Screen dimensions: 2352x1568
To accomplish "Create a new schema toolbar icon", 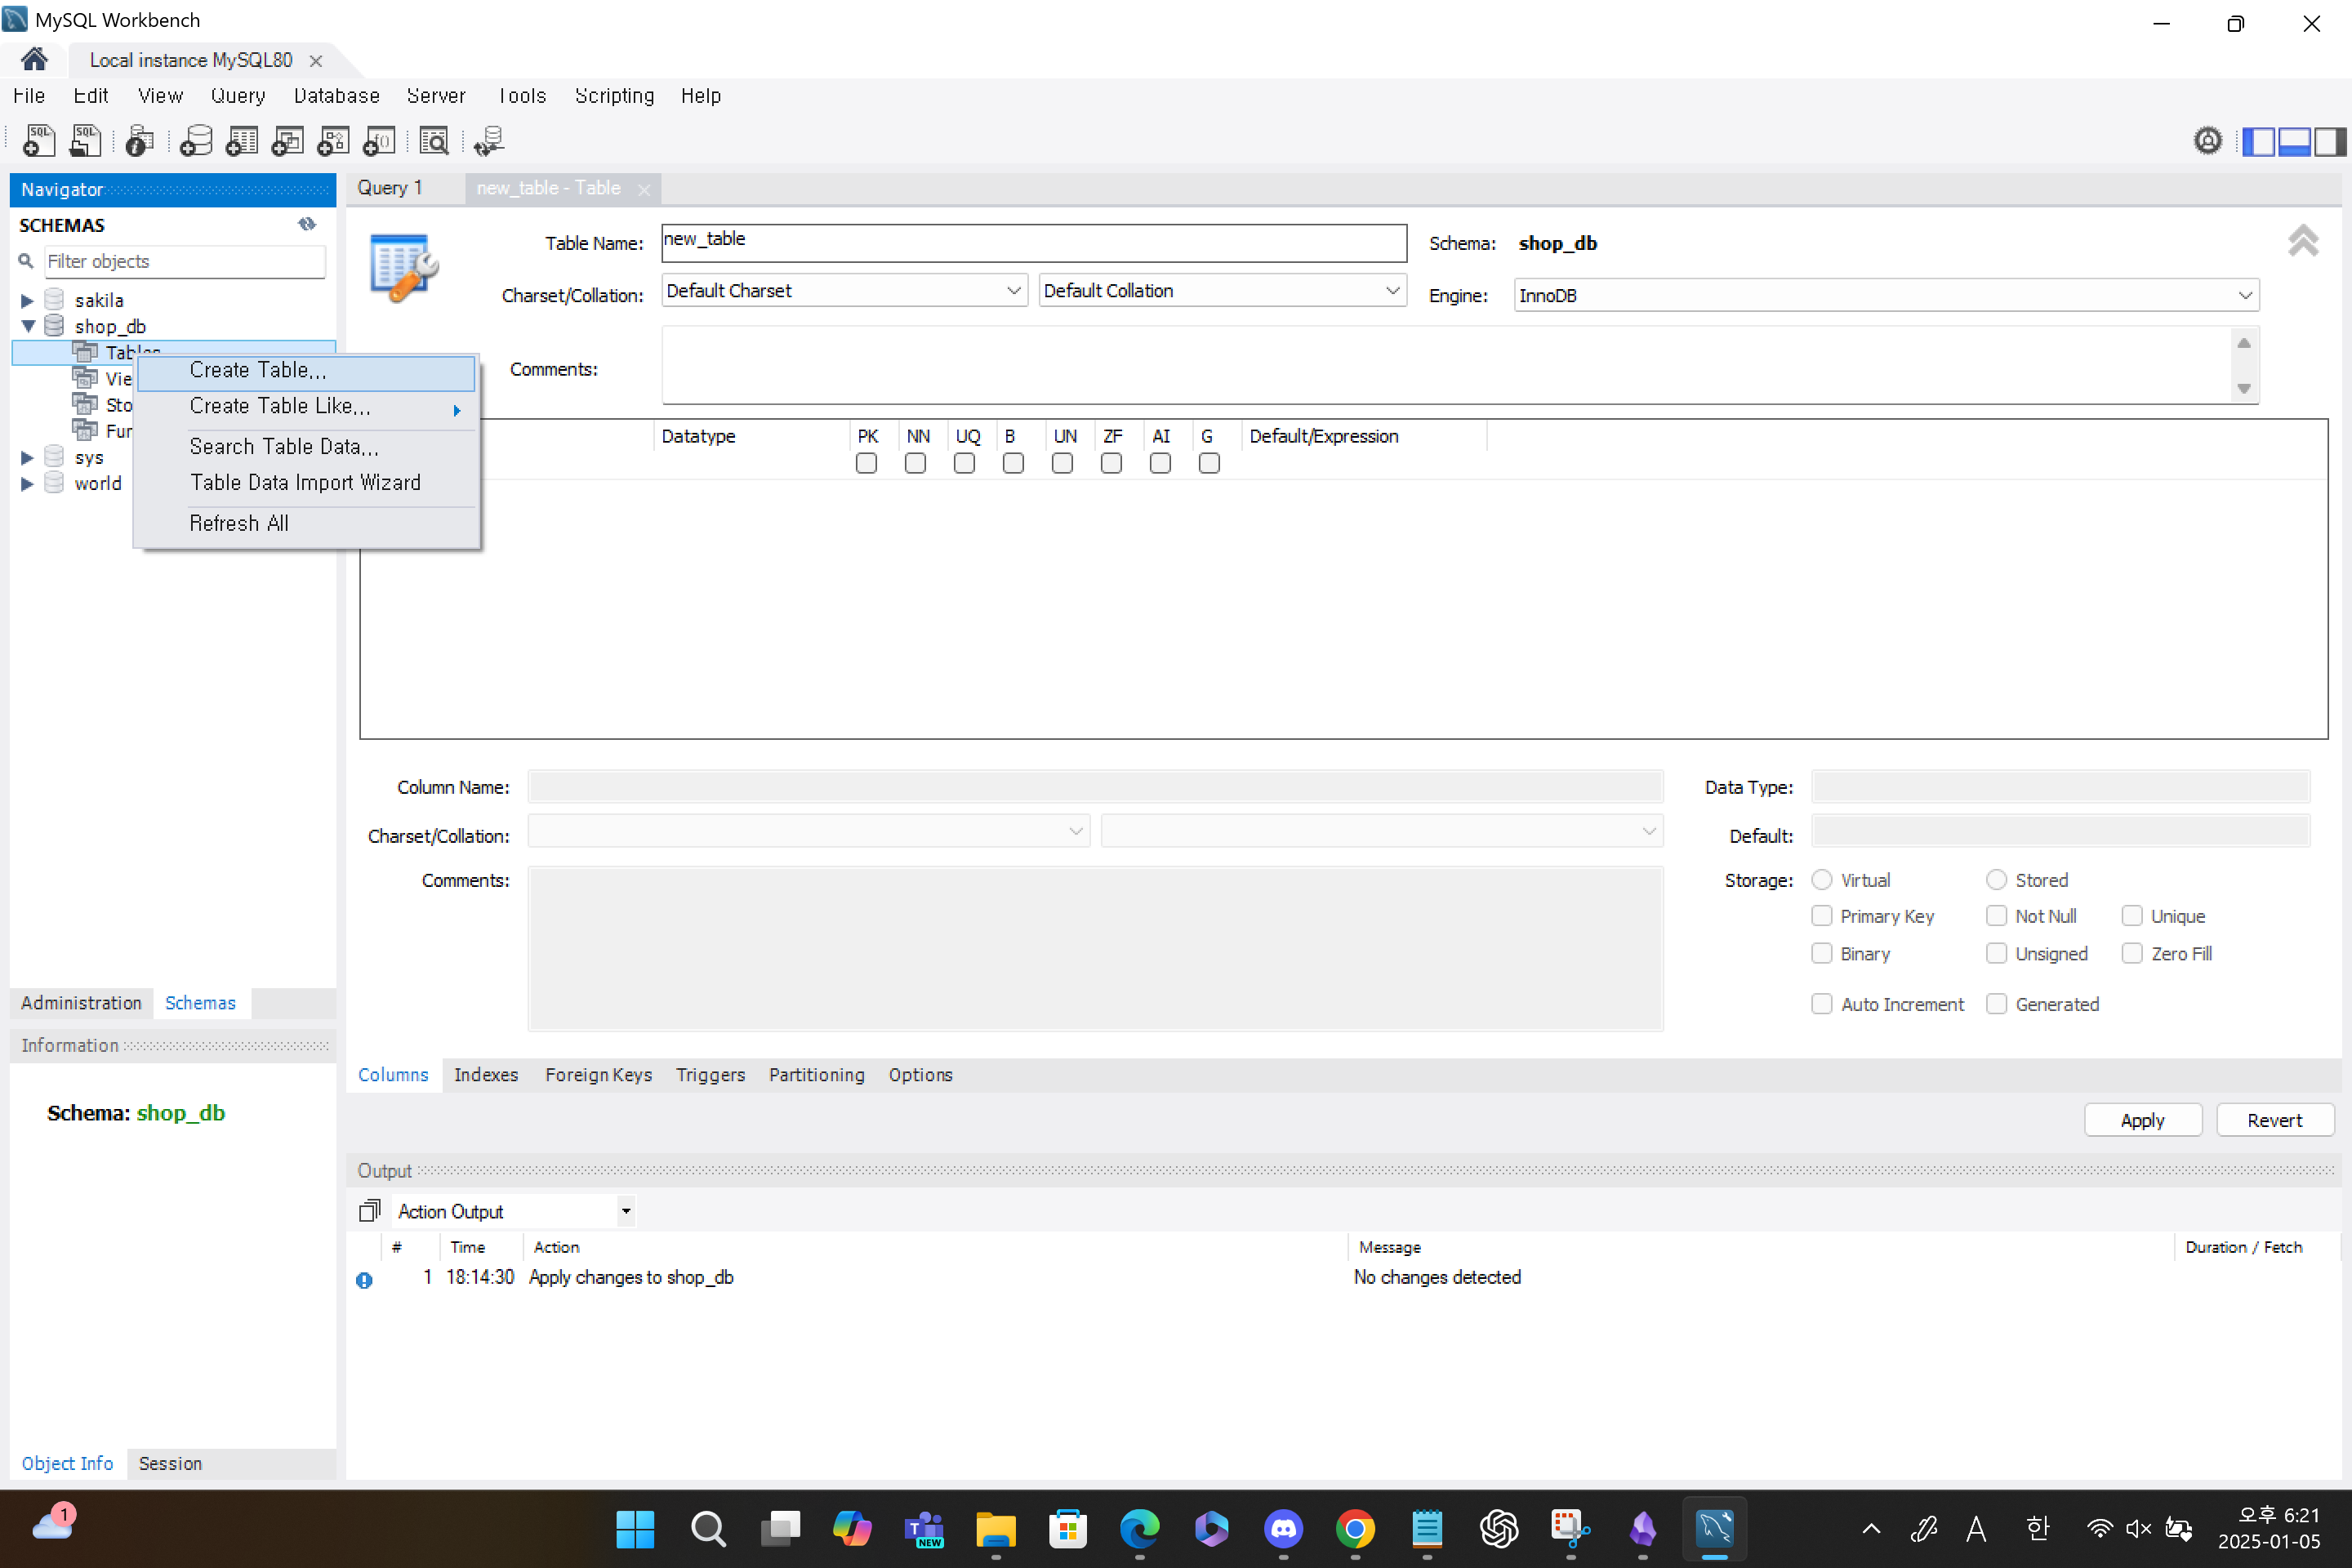I will (196, 141).
